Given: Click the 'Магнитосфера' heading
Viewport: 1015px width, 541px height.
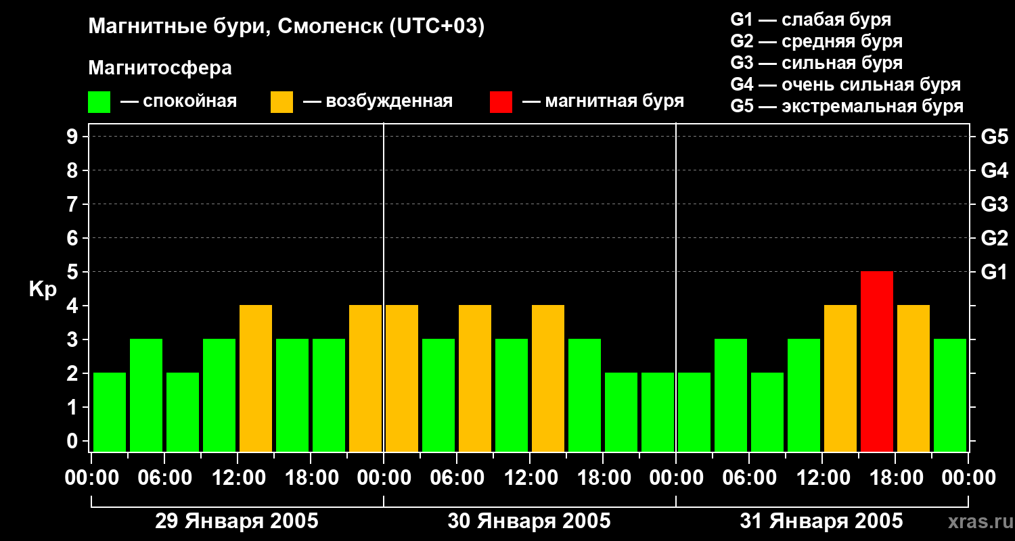Looking at the screenshot, I should 160,68.
